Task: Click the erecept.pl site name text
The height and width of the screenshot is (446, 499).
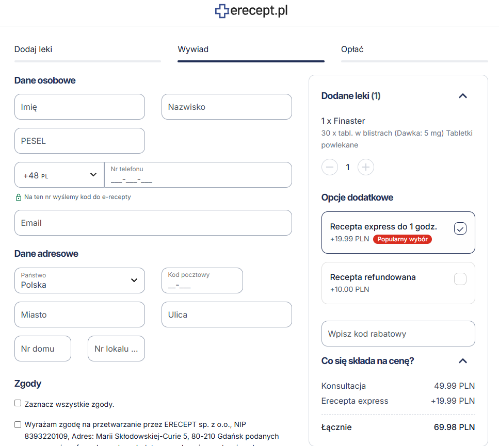Action: 259,10
